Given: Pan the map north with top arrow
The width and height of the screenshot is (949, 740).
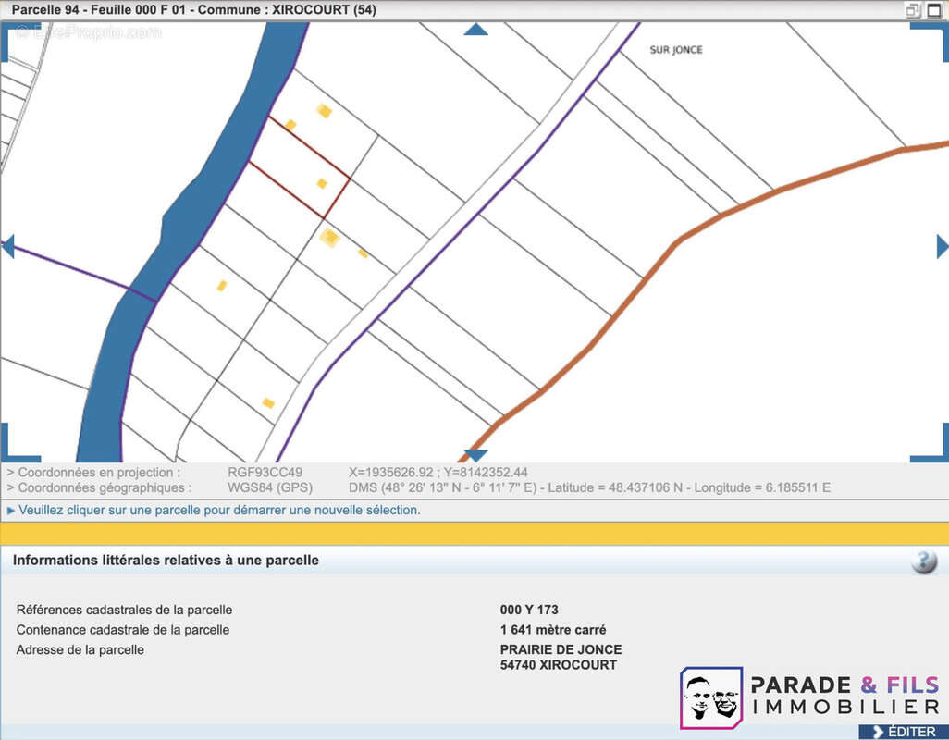Looking at the screenshot, I should pyautogui.click(x=475, y=30).
